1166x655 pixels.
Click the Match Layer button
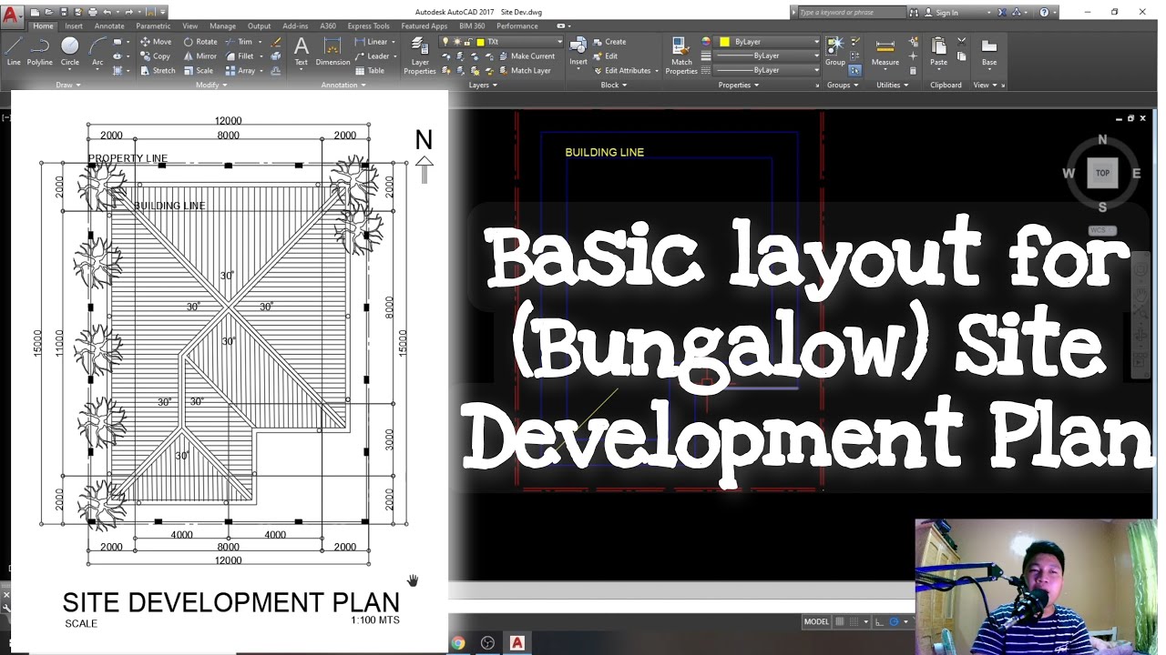(x=524, y=71)
